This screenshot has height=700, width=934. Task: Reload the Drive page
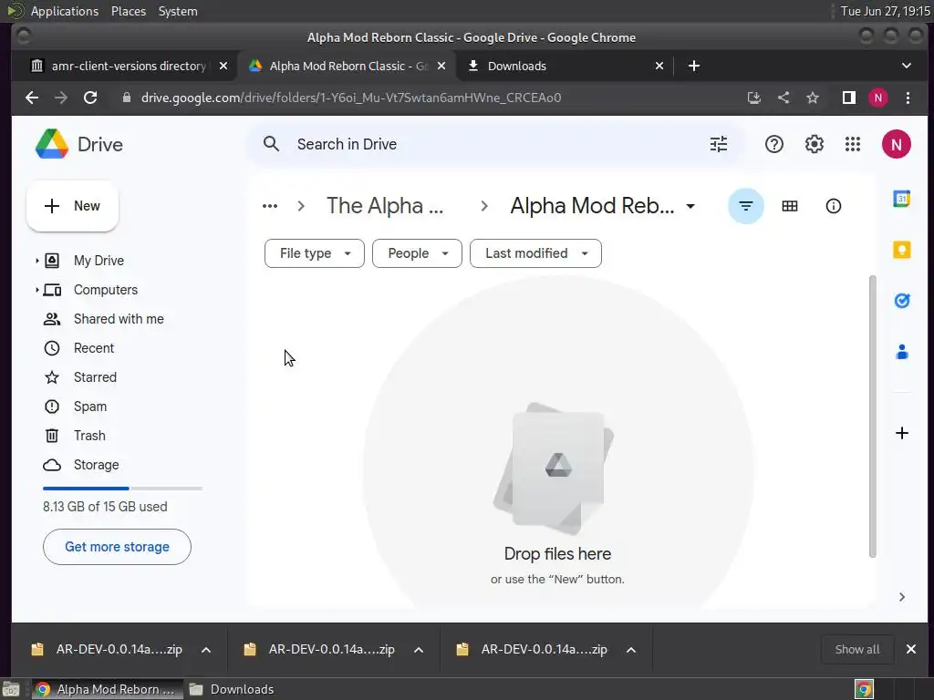[90, 98]
